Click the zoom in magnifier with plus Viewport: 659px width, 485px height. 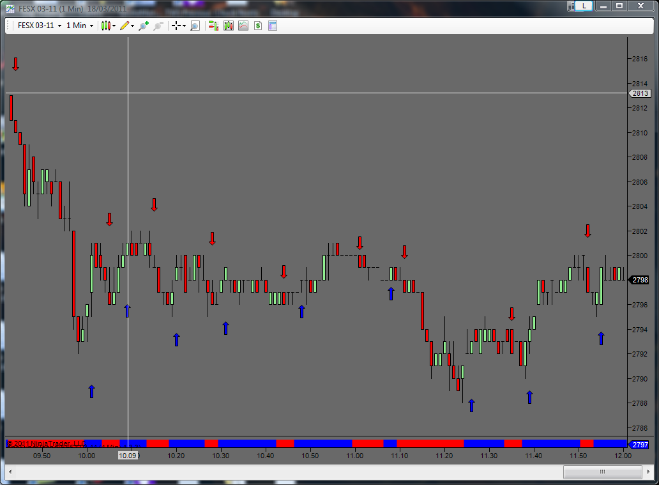[144, 26]
